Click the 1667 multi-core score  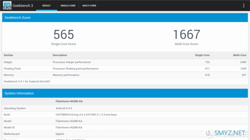pyautogui.click(x=186, y=34)
